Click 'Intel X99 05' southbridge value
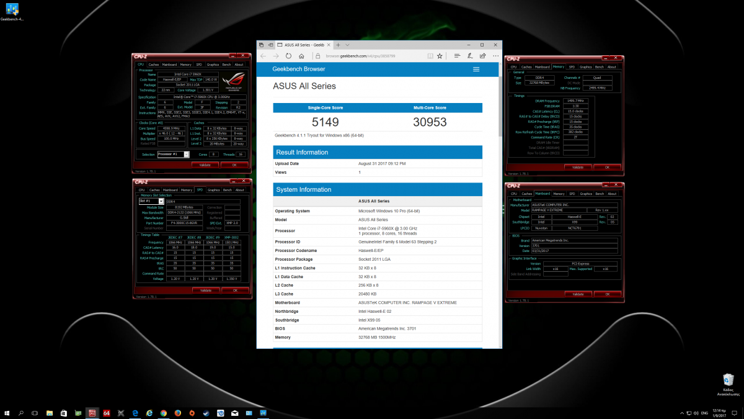 pos(370,320)
